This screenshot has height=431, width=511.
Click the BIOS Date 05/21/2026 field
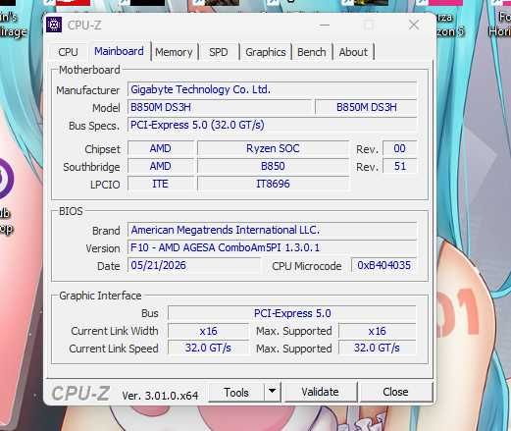pos(194,265)
